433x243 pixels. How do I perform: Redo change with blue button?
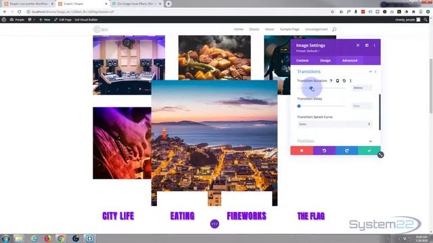[x=347, y=151]
